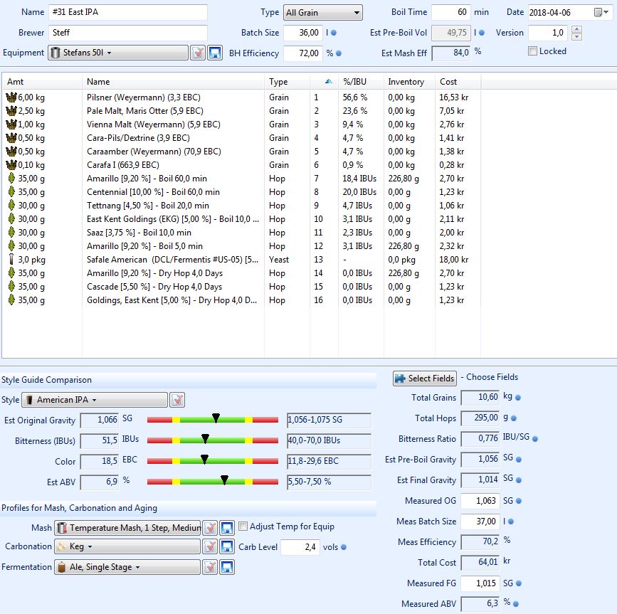The image size is (617, 614).
Task: Click the Carb Level input field
Action: tap(300, 546)
